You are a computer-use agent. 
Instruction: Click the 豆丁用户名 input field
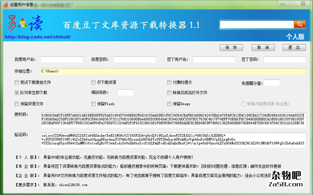coord(214,60)
